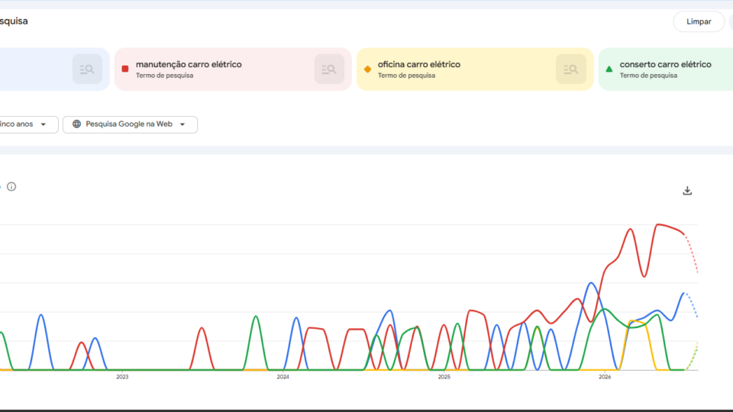
Task: Click the 2026 label on the chart axis
Action: point(605,377)
